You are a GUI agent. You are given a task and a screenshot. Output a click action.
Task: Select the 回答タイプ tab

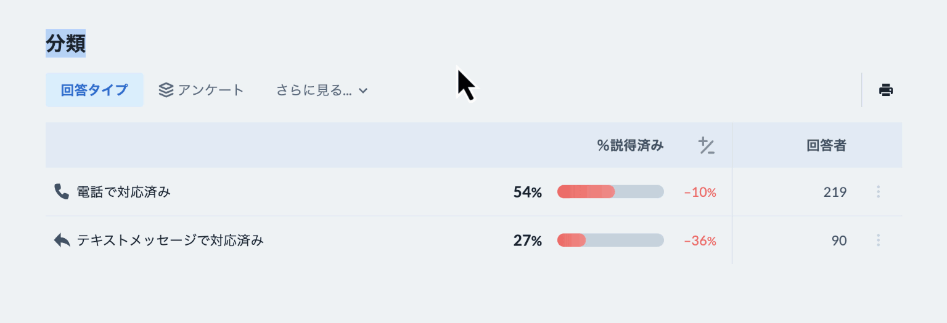[x=94, y=90]
